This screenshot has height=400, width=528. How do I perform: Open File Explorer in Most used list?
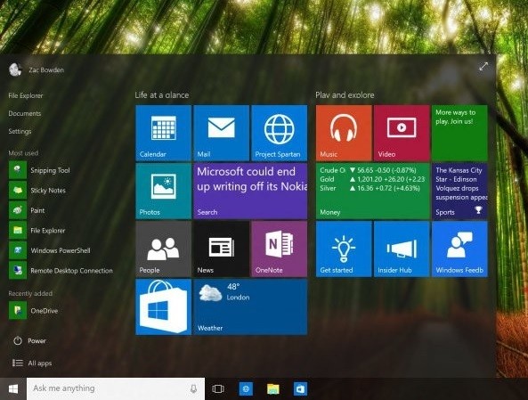click(37, 231)
